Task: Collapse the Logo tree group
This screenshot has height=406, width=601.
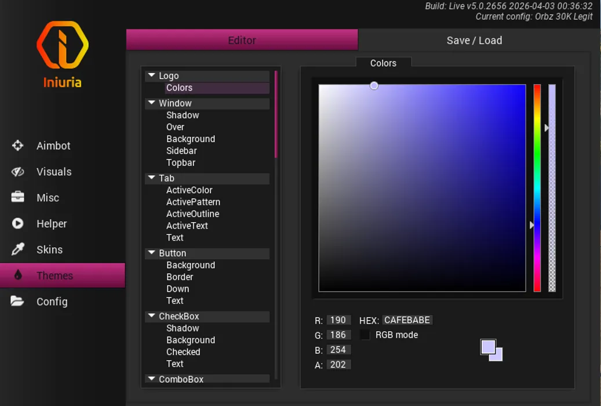Action: click(152, 75)
